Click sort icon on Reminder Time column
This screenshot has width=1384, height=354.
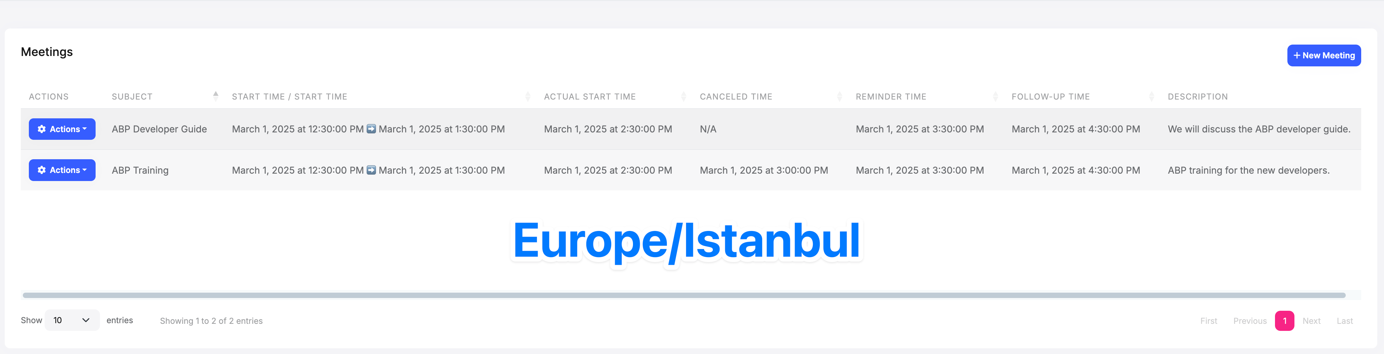pos(995,97)
